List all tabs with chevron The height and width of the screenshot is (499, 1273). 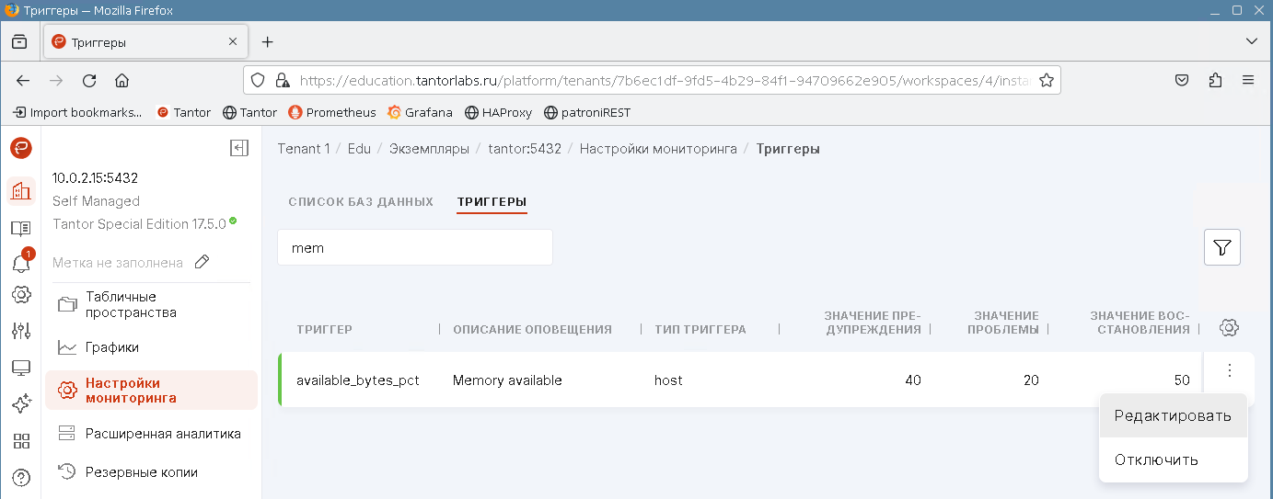(1251, 41)
